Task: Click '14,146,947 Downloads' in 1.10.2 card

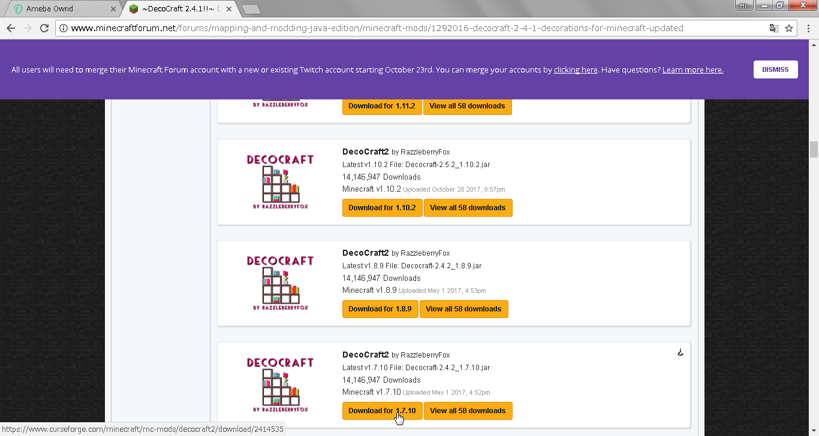Action: [381, 177]
